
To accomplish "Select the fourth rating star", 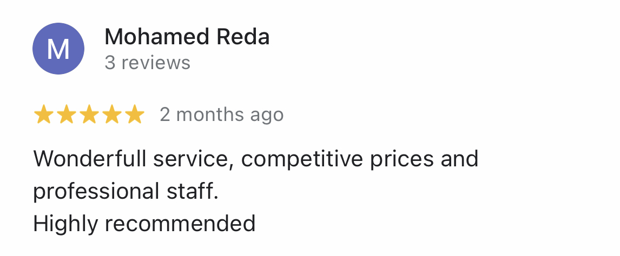I will click(112, 114).
